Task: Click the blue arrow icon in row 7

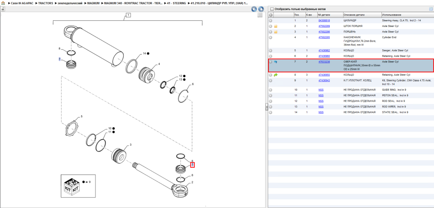Action: [276, 62]
